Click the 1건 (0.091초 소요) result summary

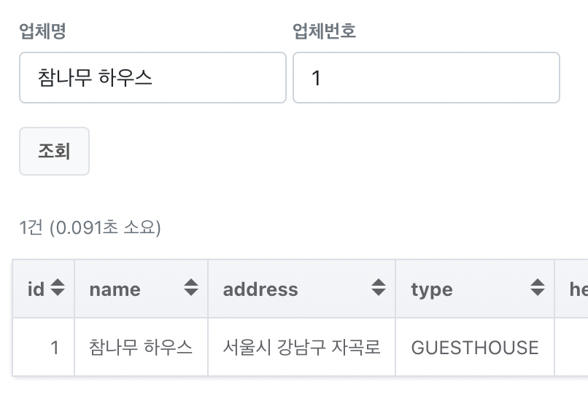[90, 228]
